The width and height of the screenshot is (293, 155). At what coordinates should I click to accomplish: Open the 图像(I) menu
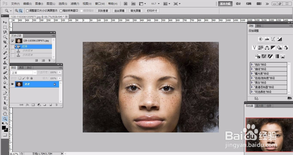(x=39, y=4)
